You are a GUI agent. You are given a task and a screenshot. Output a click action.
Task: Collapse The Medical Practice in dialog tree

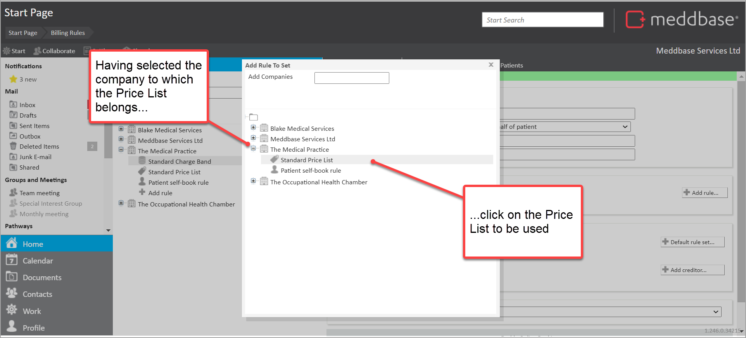pyautogui.click(x=253, y=148)
